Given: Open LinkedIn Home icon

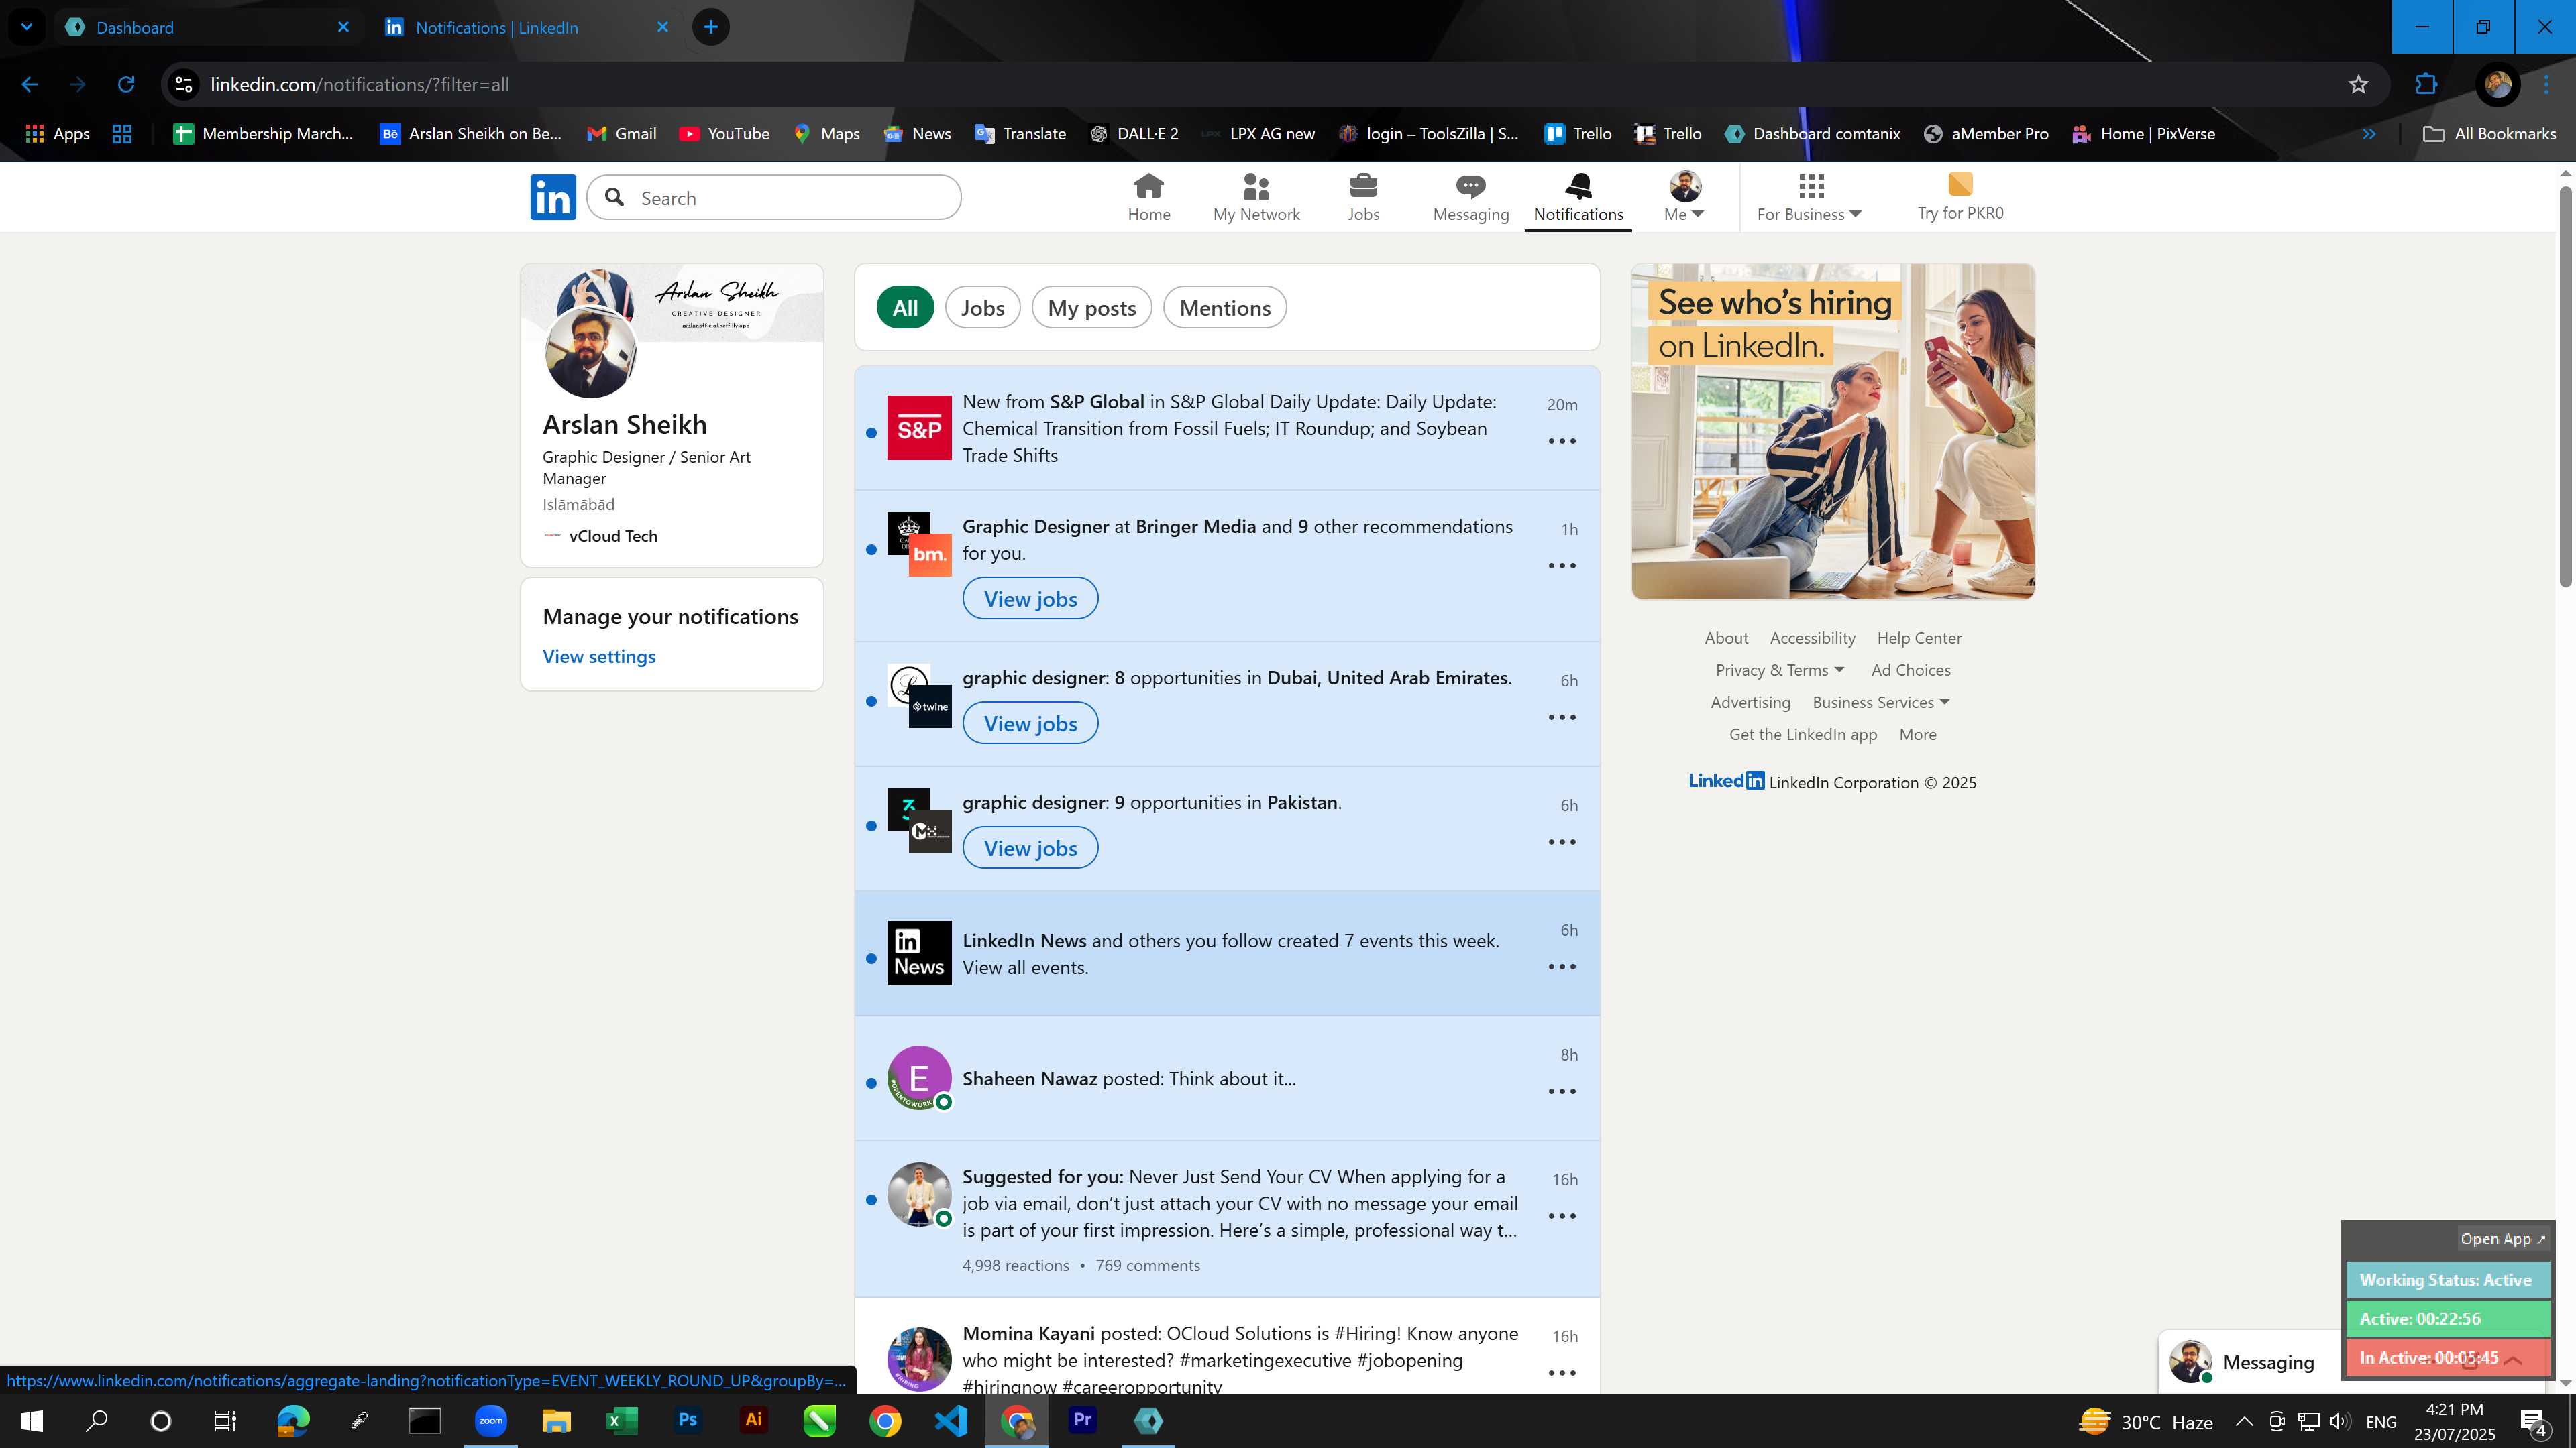Looking at the screenshot, I should click(x=1148, y=197).
